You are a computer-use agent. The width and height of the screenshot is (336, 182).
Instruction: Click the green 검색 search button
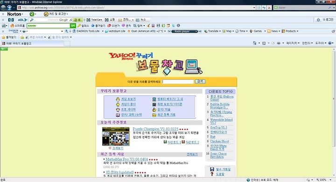point(77,20)
